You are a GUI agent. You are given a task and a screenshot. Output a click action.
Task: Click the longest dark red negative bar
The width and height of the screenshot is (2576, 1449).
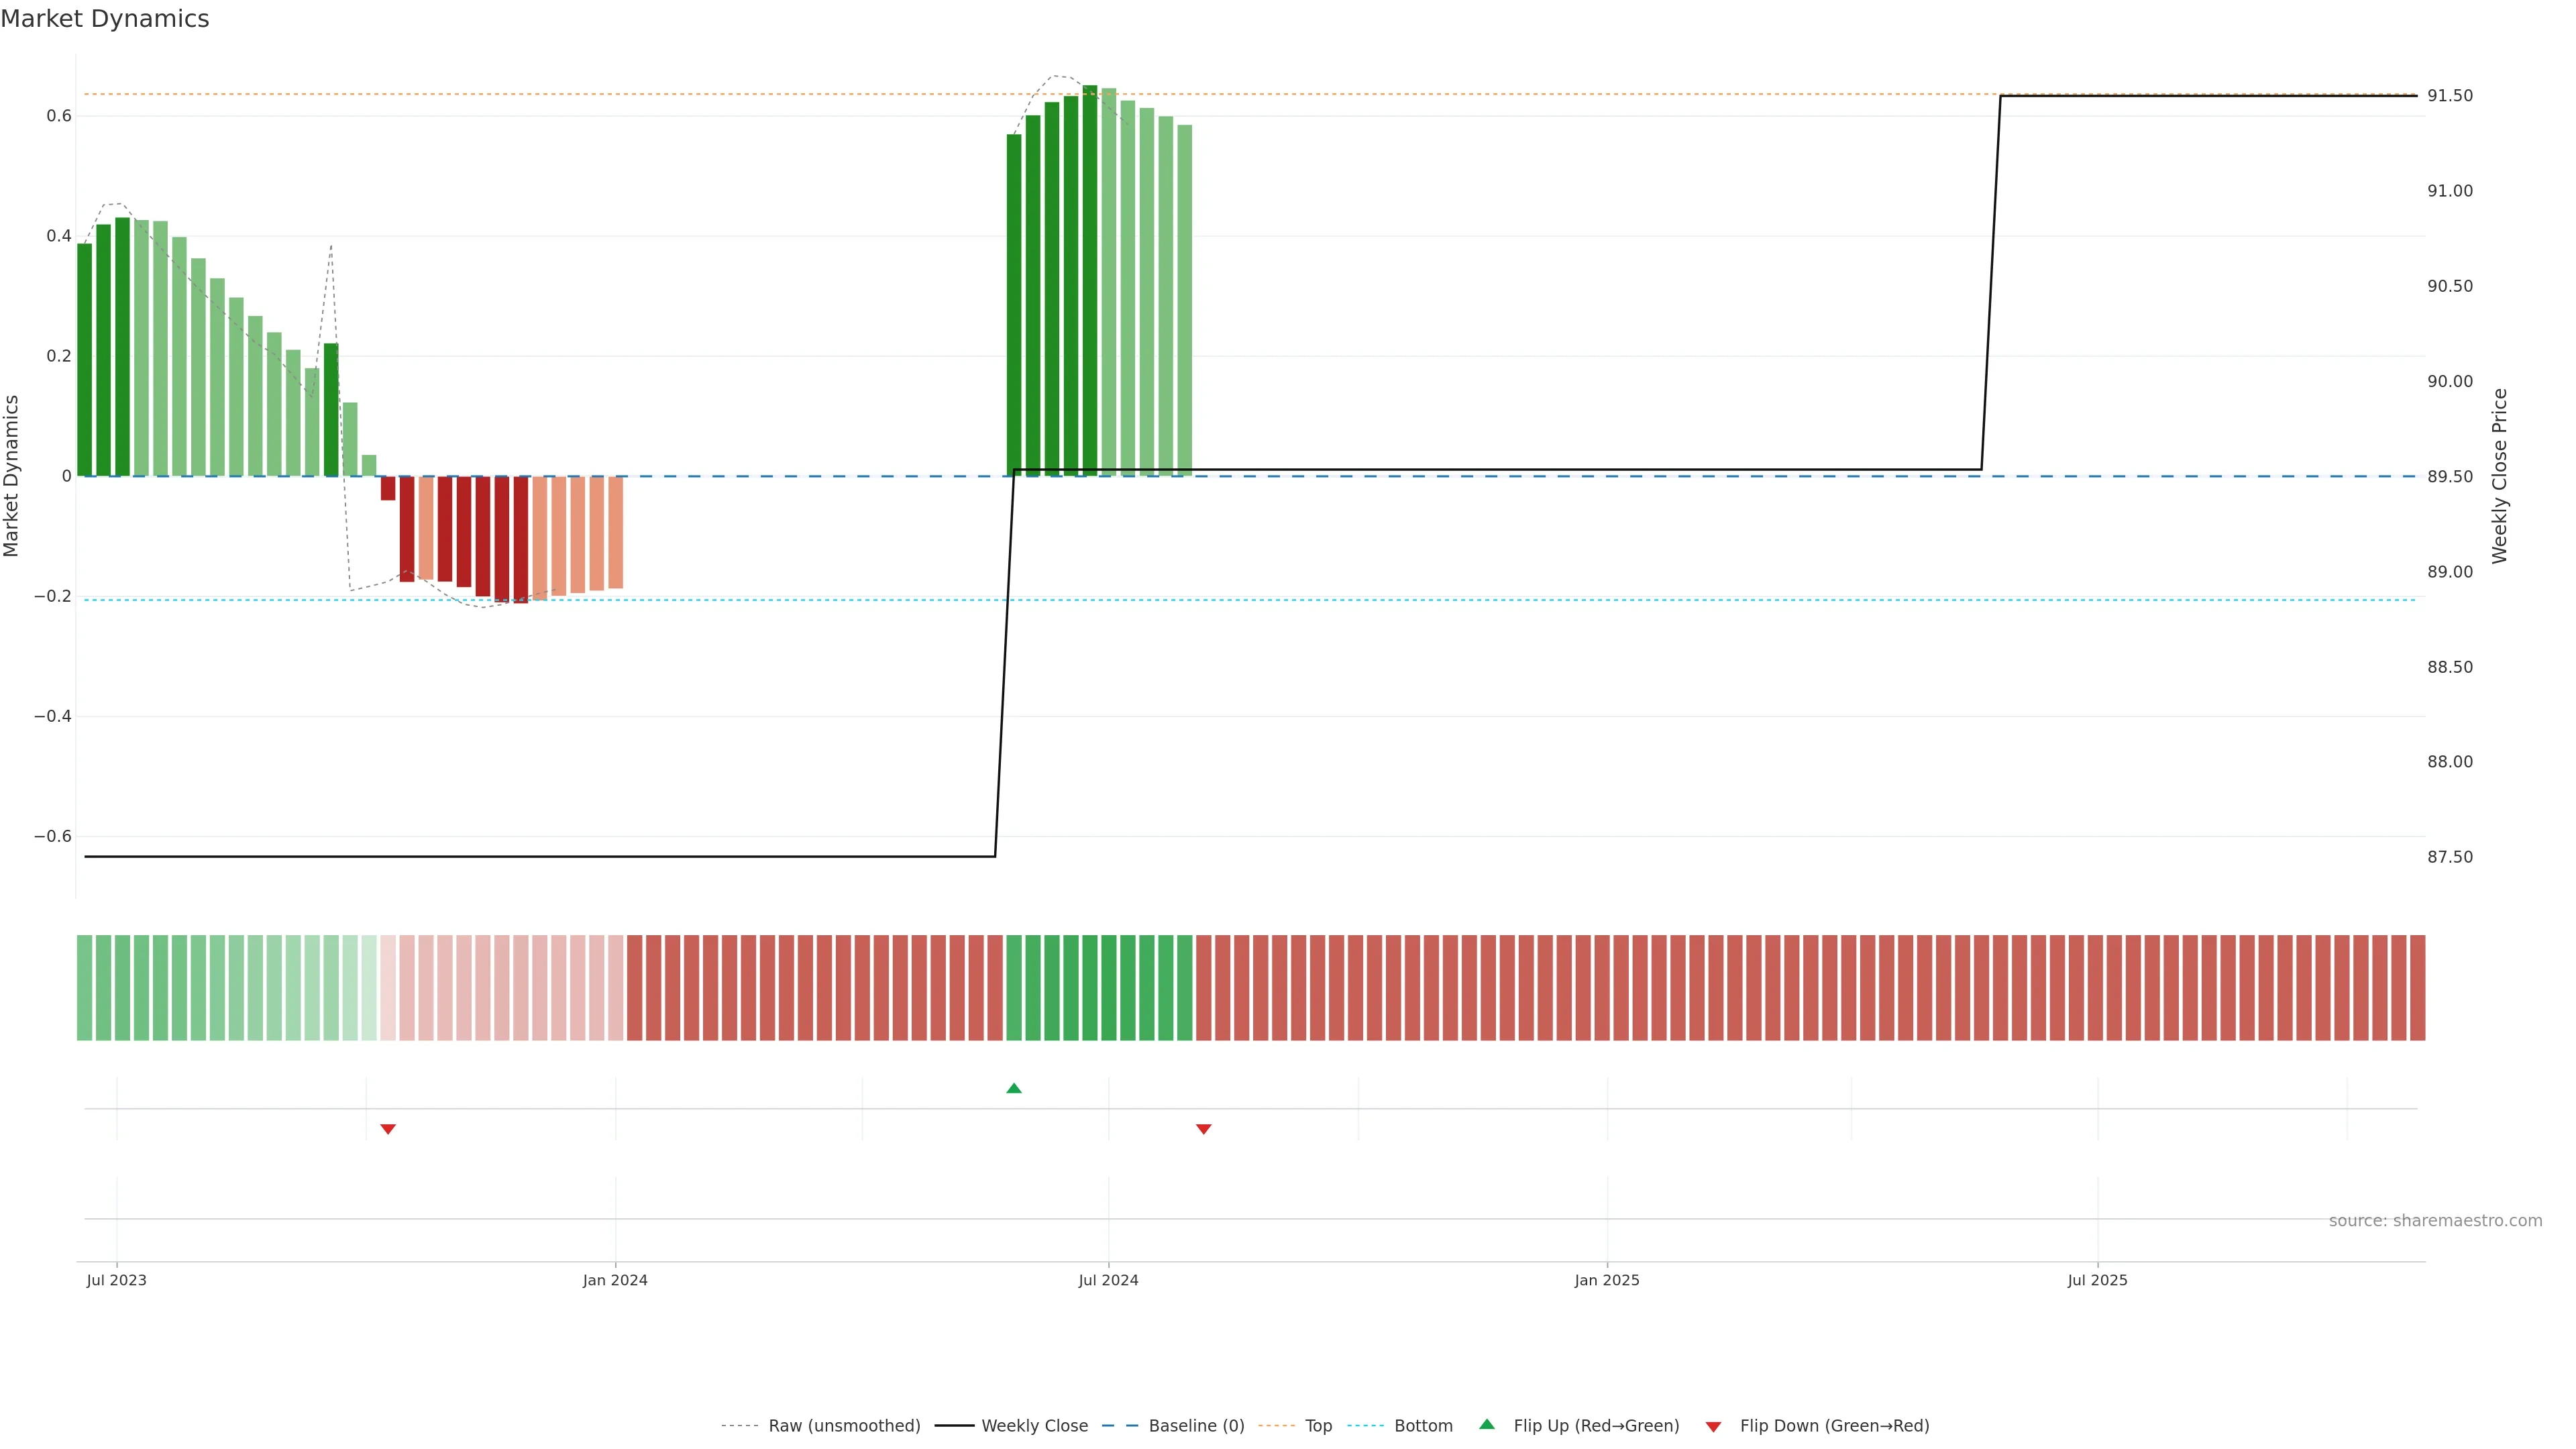(521, 540)
